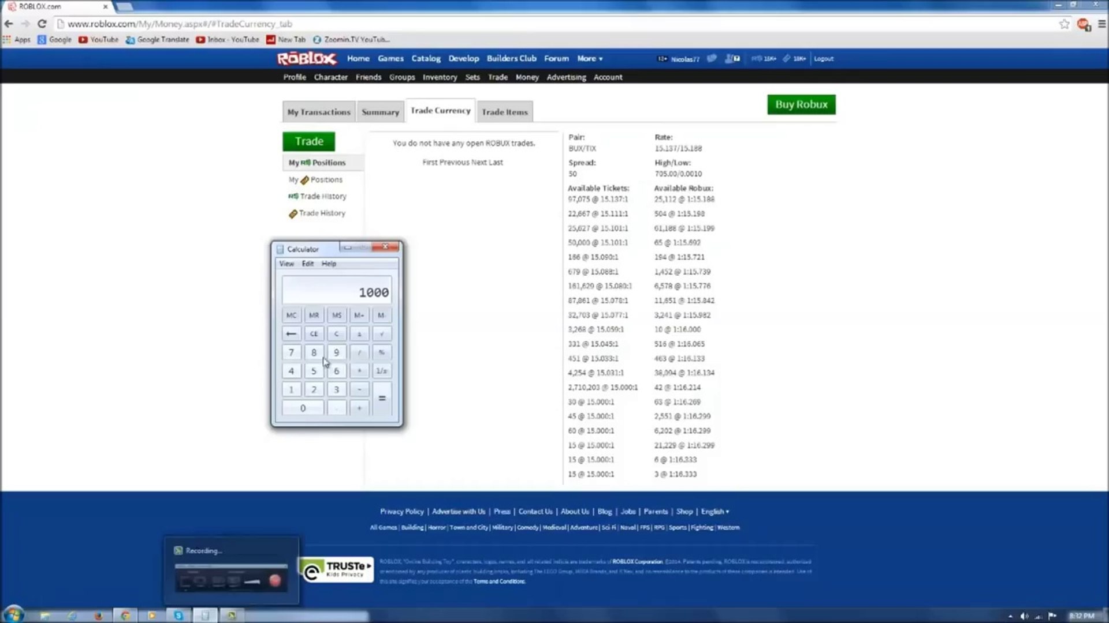Viewport: 1109px width, 623px height.
Task: Click the Forum navigation icon
Action: 556,59
